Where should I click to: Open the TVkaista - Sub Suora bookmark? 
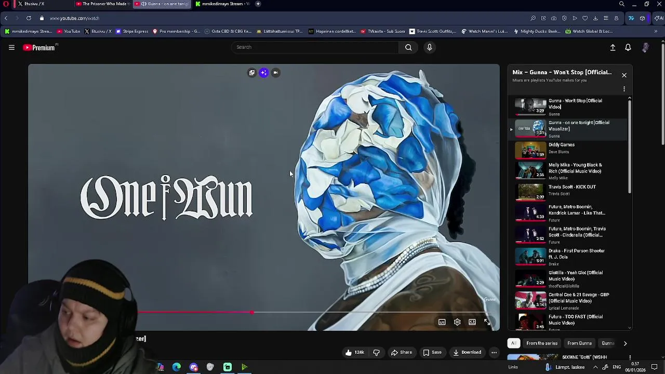point(382,31)
